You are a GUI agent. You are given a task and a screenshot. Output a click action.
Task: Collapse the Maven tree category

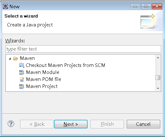[10, 59]
